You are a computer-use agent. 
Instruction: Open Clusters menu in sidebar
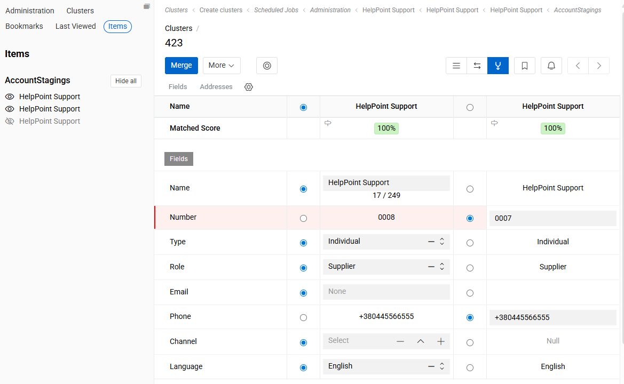[80, 11]
